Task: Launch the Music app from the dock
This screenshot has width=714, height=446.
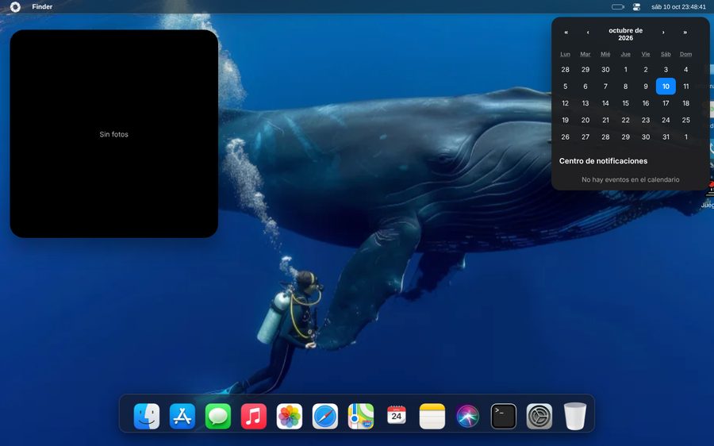Action: click(254, 416)
